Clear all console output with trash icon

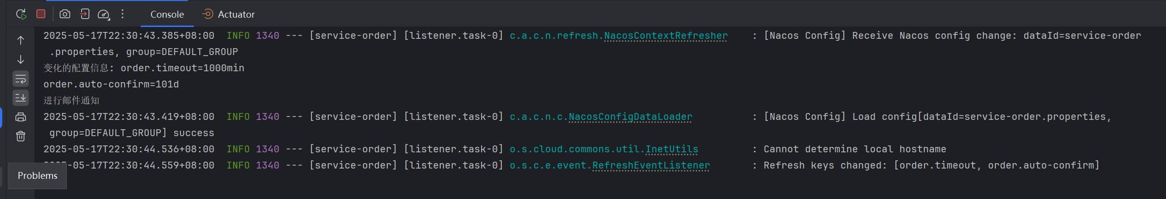(x=21, y=136)
